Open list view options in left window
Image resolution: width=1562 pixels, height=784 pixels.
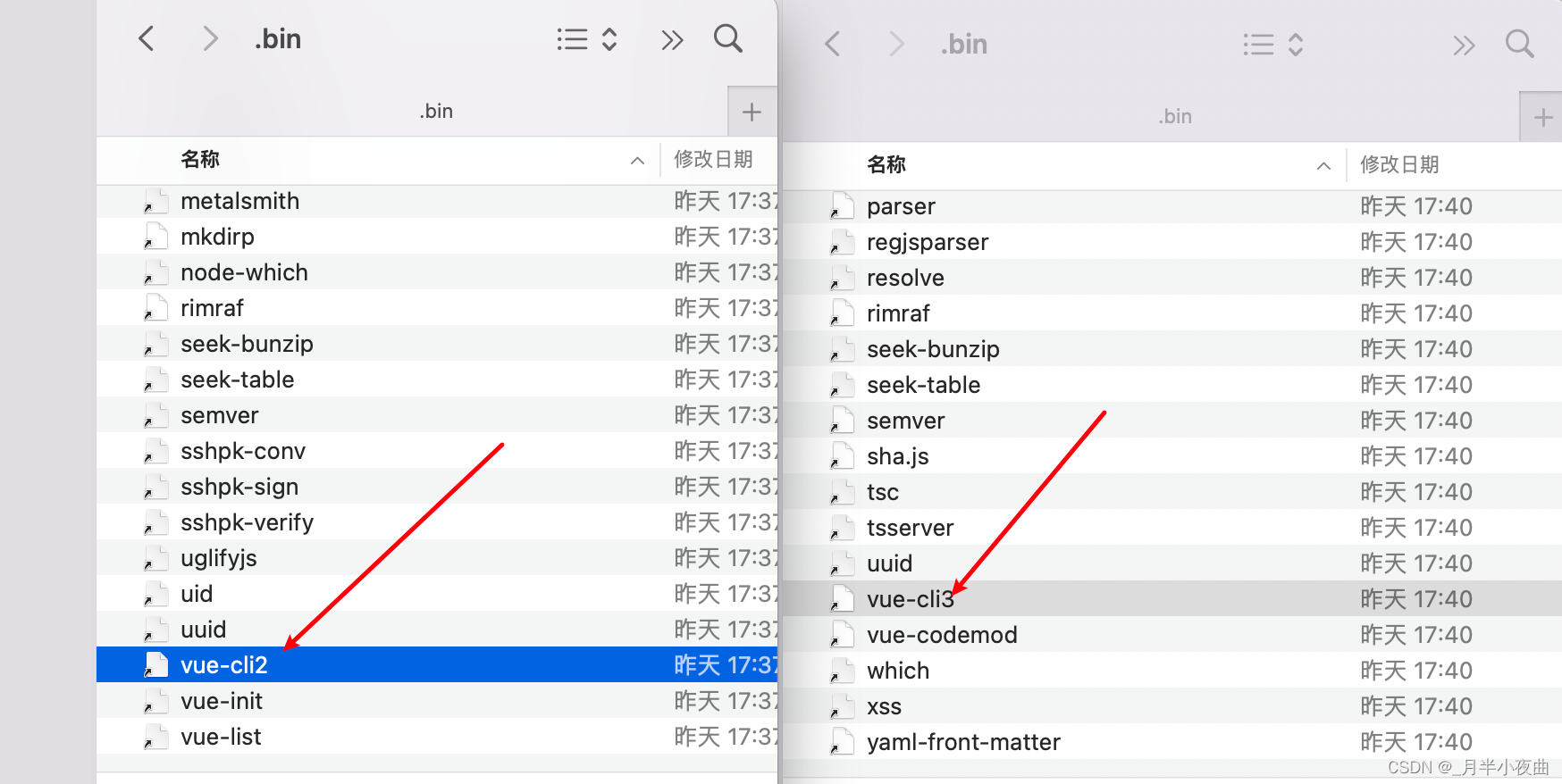click(587, 39)
